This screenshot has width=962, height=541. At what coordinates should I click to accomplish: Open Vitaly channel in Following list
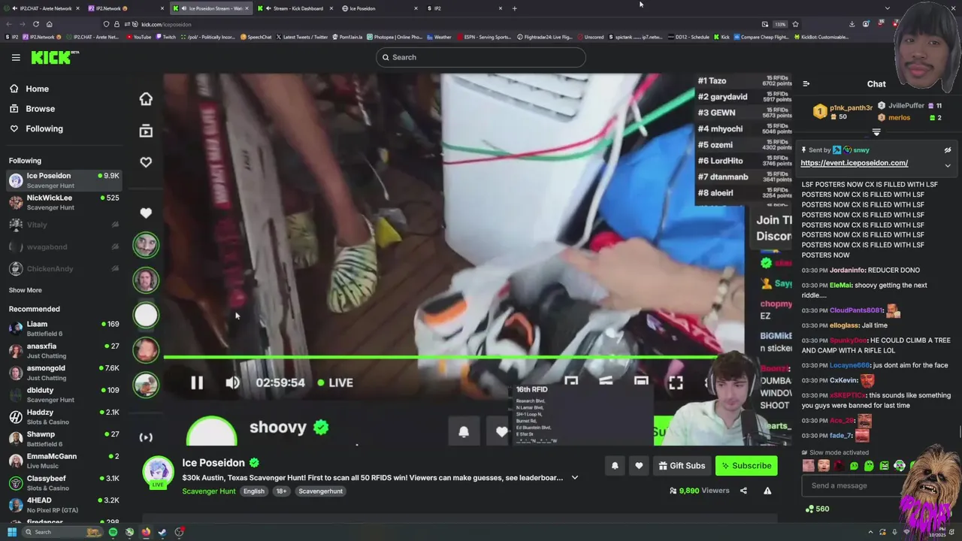tap(64, 225)
